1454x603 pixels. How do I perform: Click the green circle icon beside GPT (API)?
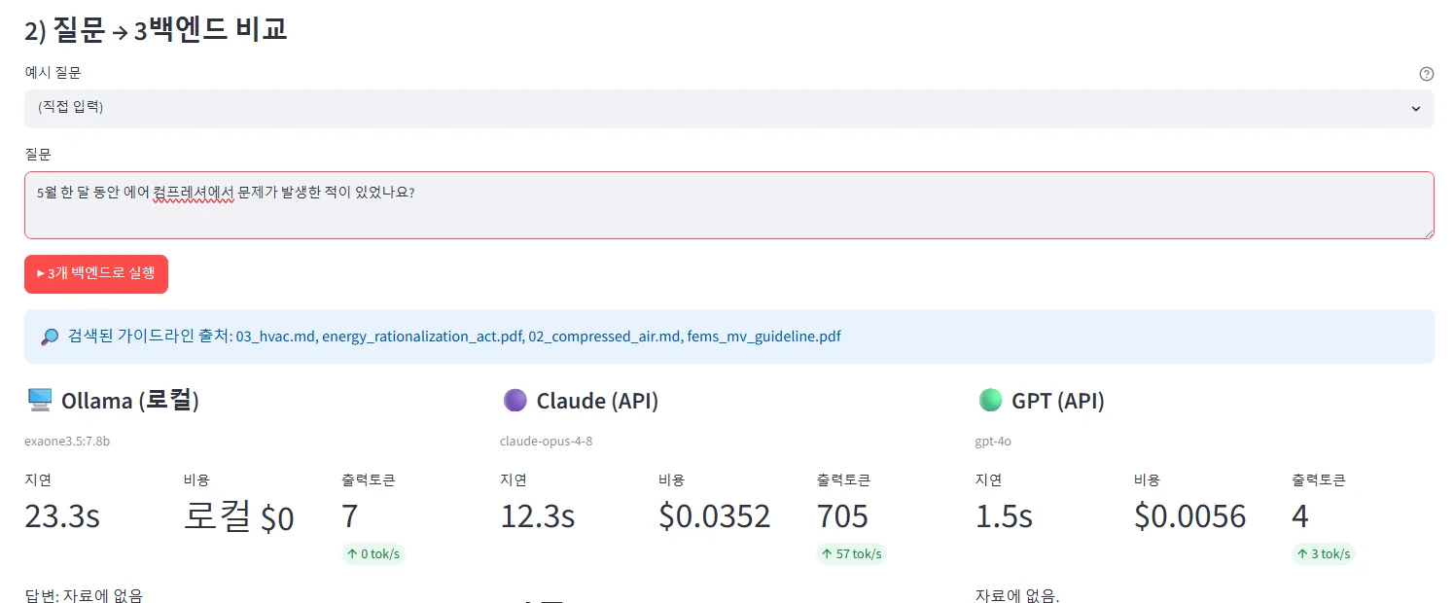(990, 400)
